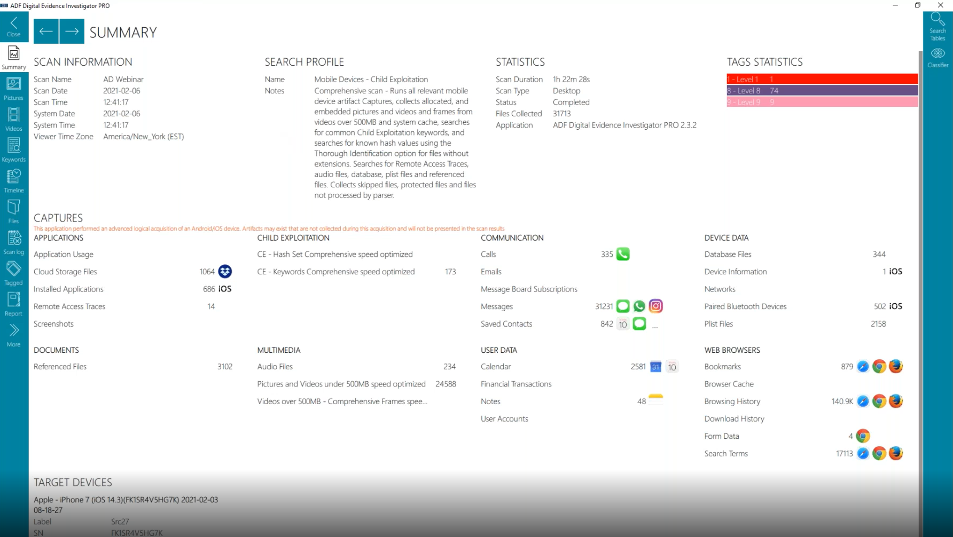Open the Files sidebar view
This screenshot has height=537, width=953.
click(14, 211)
